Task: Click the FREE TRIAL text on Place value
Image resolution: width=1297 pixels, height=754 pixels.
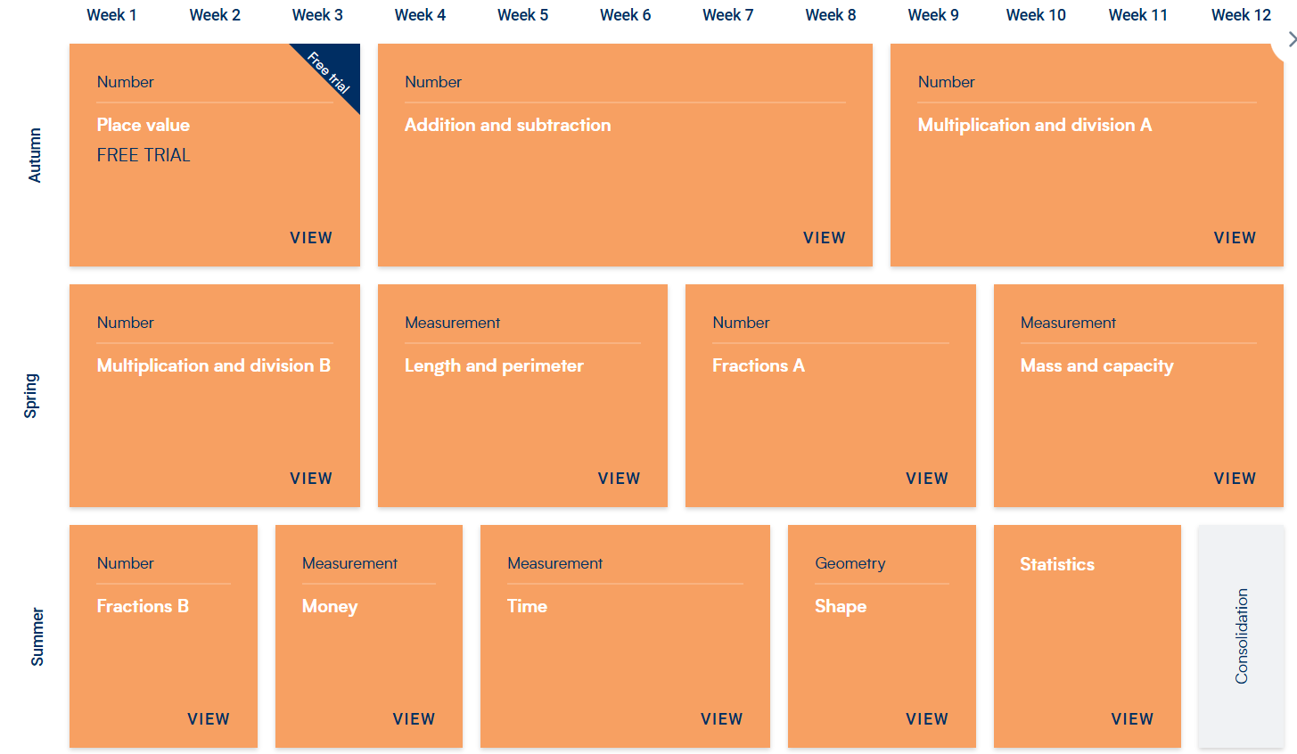Action: pos(144,155)
